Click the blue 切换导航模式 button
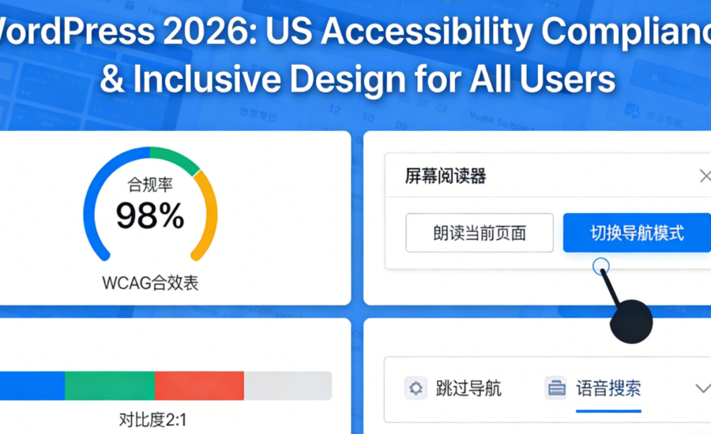The height and width of the screenshot is (434, 711). click(x=637, y=233)
